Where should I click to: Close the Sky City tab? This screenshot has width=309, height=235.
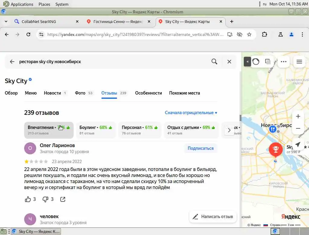point(221,21)
